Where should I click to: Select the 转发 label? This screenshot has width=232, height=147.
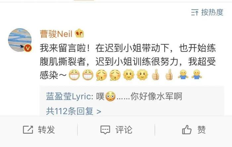pos(46,130)
